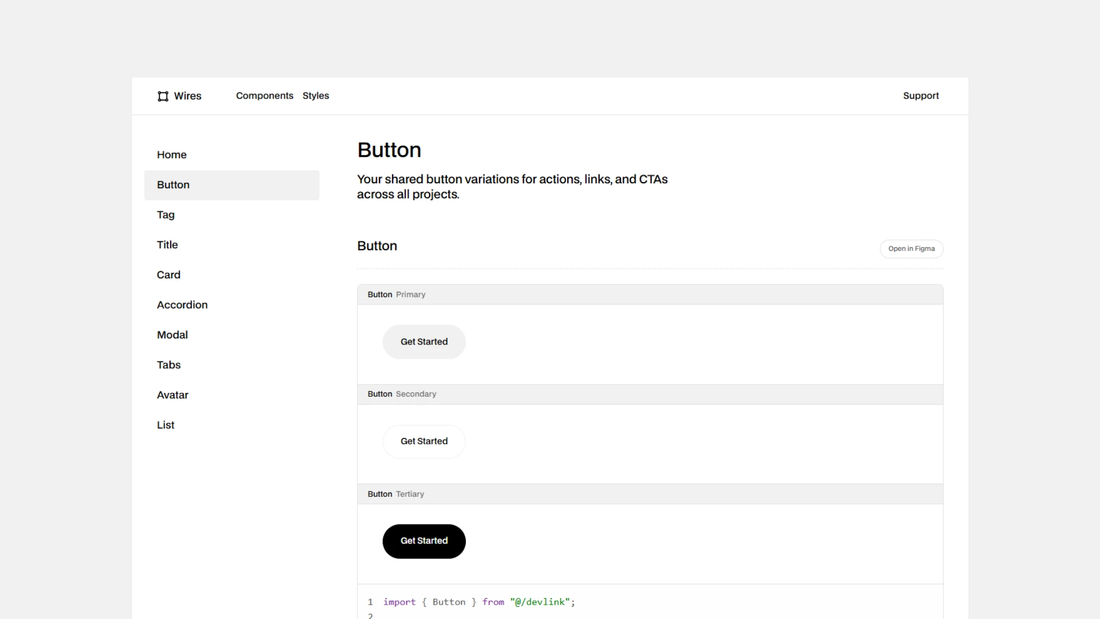
Task: Click the Open in Figma button
Action: tap(911, 249)
